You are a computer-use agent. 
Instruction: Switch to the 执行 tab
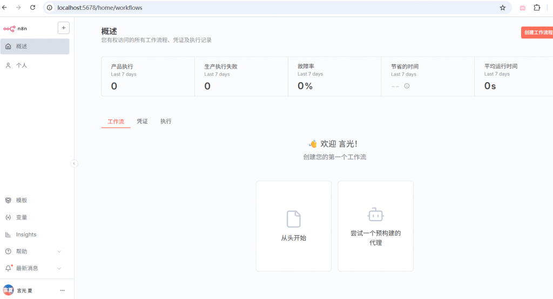pyautogui.click(x=166, y=122)
